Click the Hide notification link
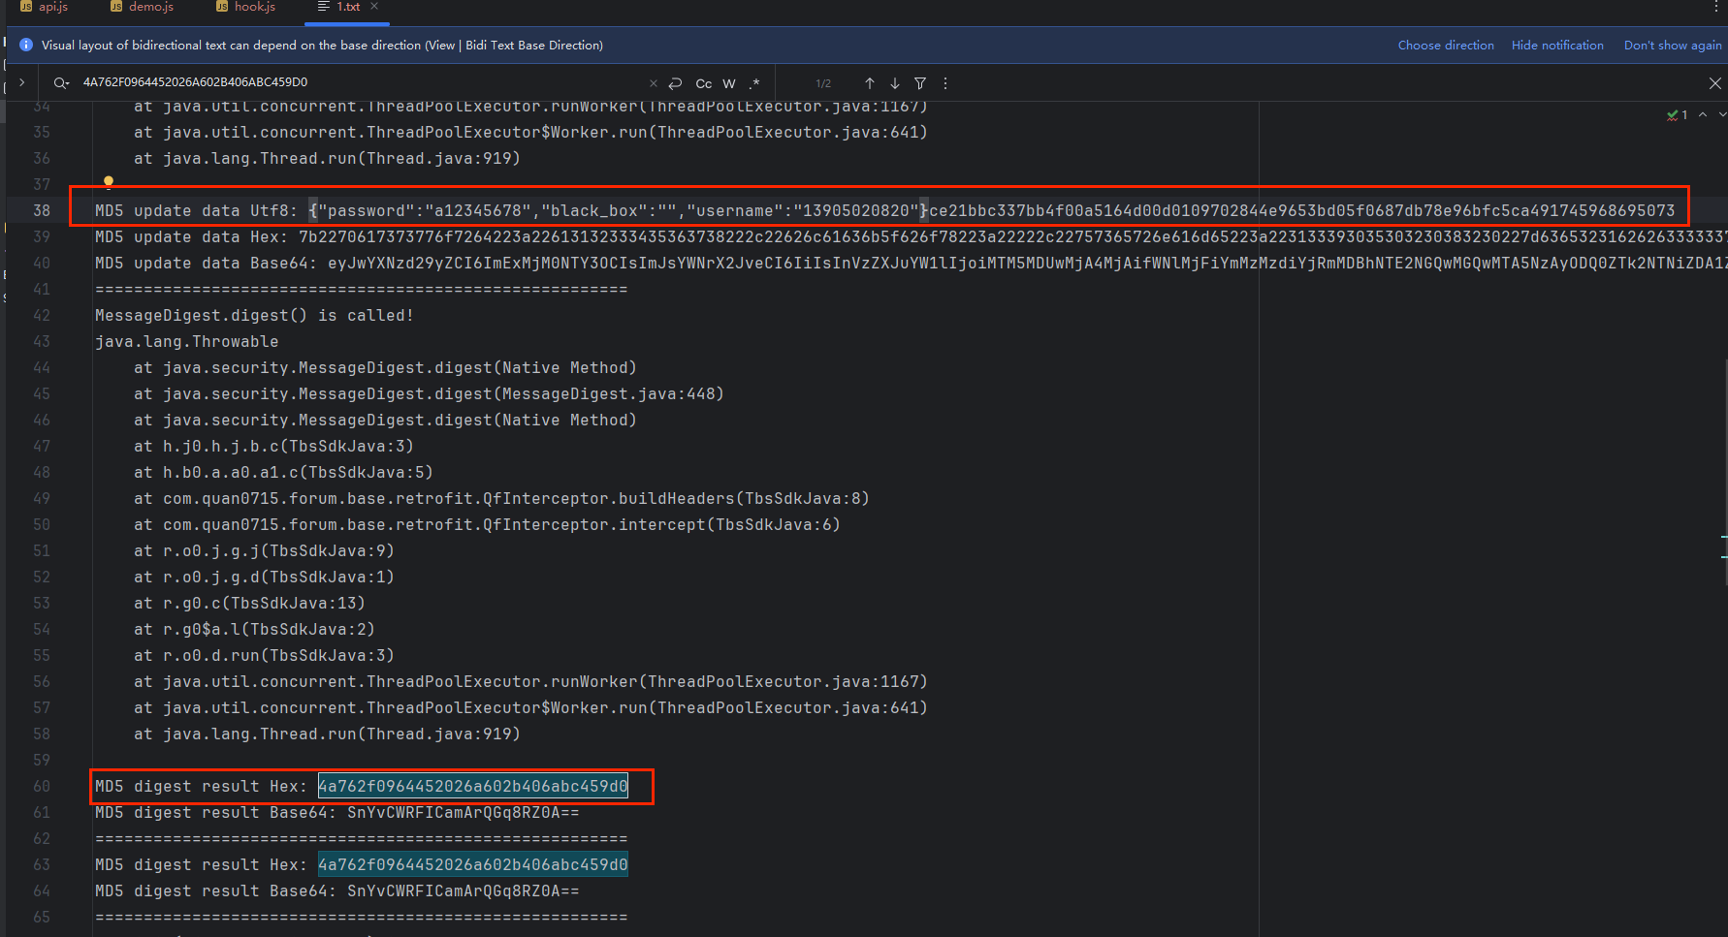 (1556, 46)
